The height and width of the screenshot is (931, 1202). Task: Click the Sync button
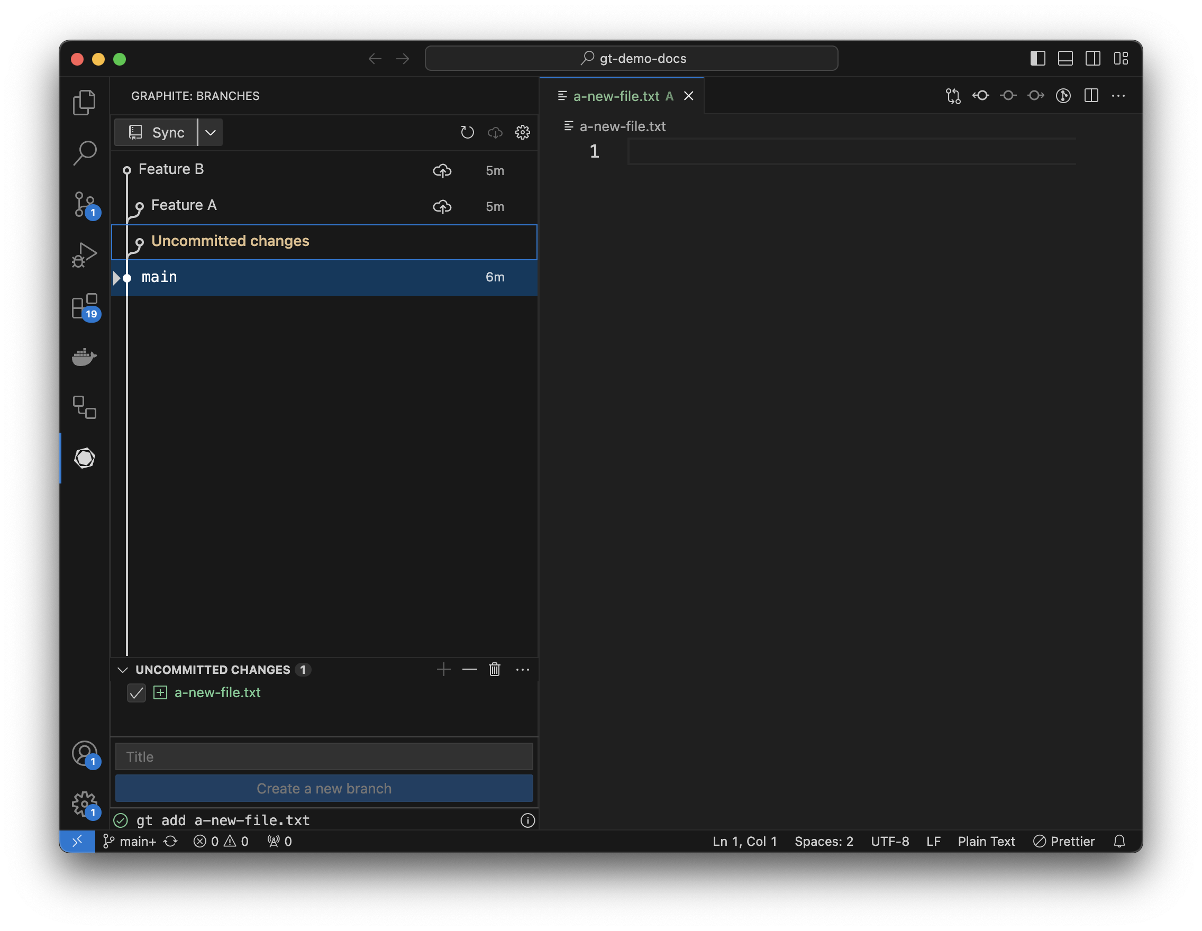click(x=156, y=133)
